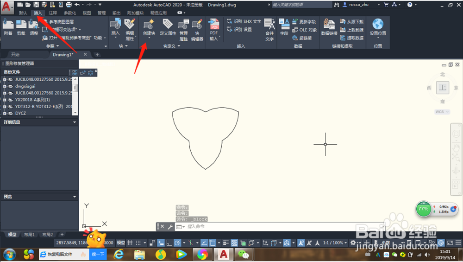This screenshot has height=262, width=463.
Task: Toggle the grid display in status bar
Action: 130,243
